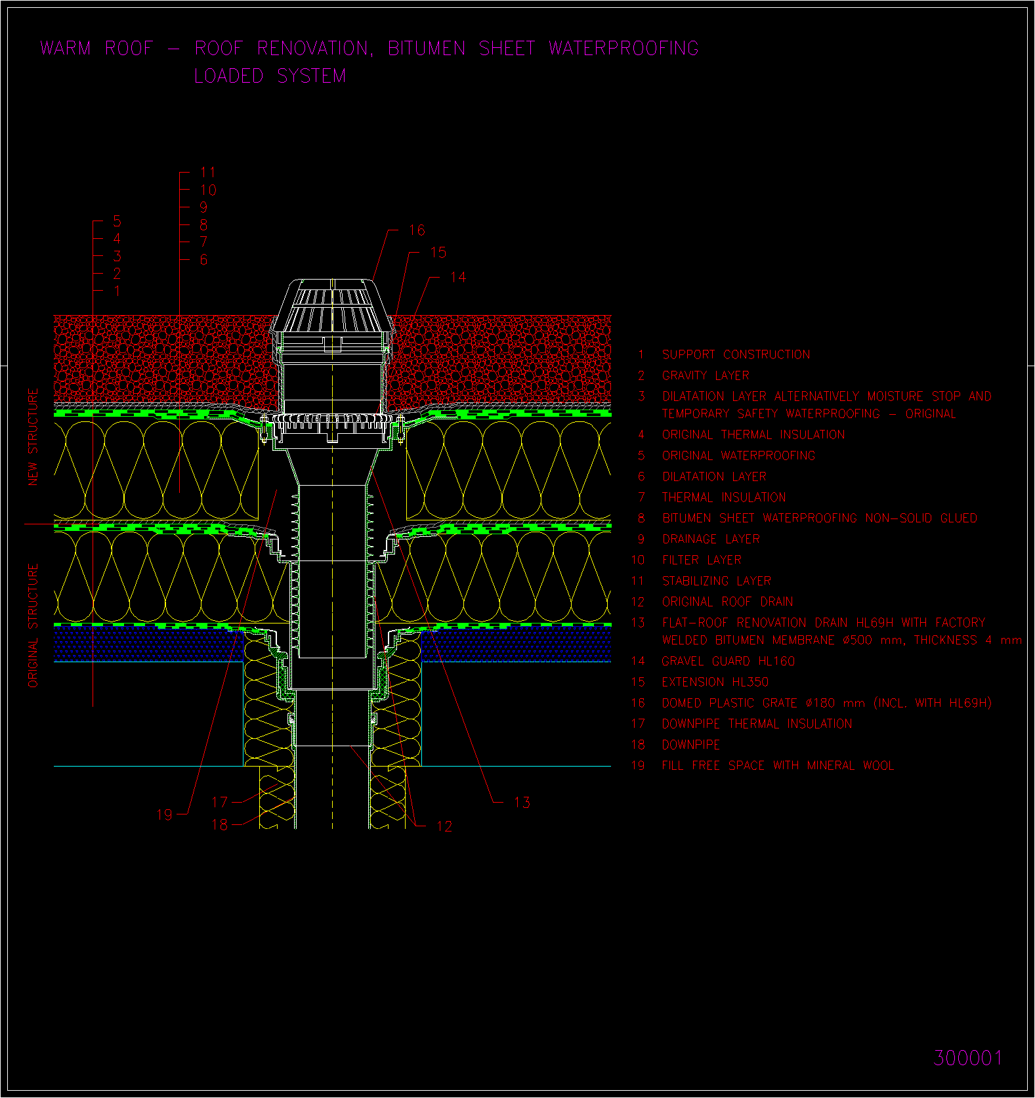1035x1098 pixels.
Task: Select callout number 13 below drawing
Action: [x=522, y=802]
